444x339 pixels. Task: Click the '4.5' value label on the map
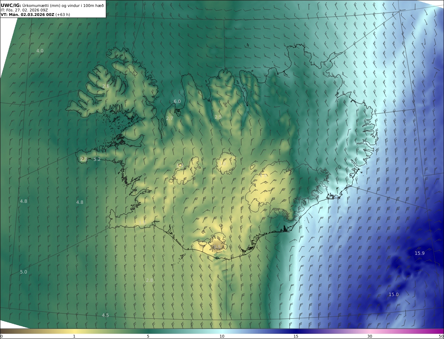pyautogui.click(x=105, y=315)
